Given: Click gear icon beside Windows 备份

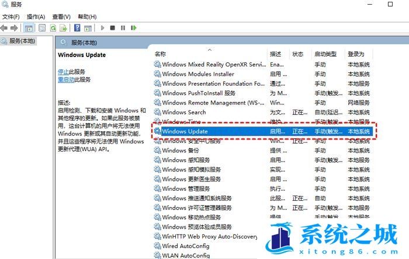Looking at the screenshot, I should click(157, 150).
